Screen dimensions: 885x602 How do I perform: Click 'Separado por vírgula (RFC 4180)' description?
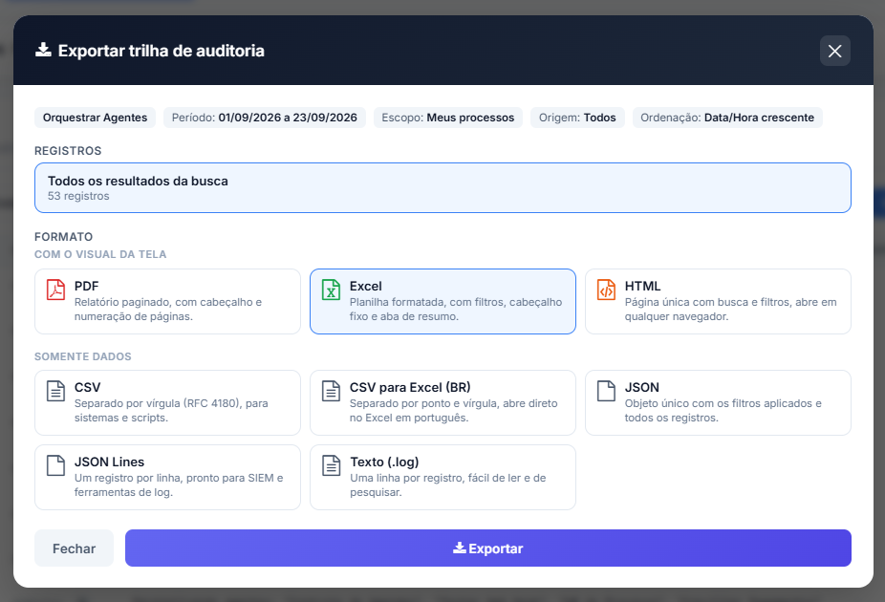(x=171, y=410)
